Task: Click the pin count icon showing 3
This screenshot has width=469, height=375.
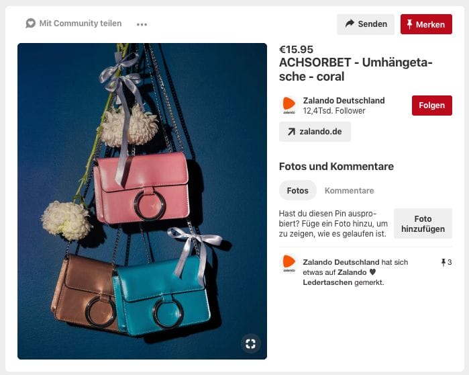Action: (x=444, y=262)
